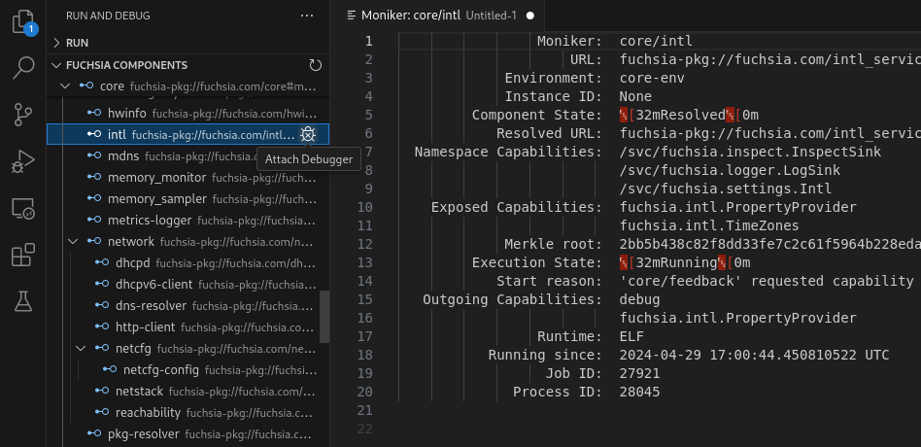The width and height of the screenshot is (921, 447).
Task: Click '/svc/fuchsia.inspect.InspectSink' text
Action: click(x=750, y=153)
